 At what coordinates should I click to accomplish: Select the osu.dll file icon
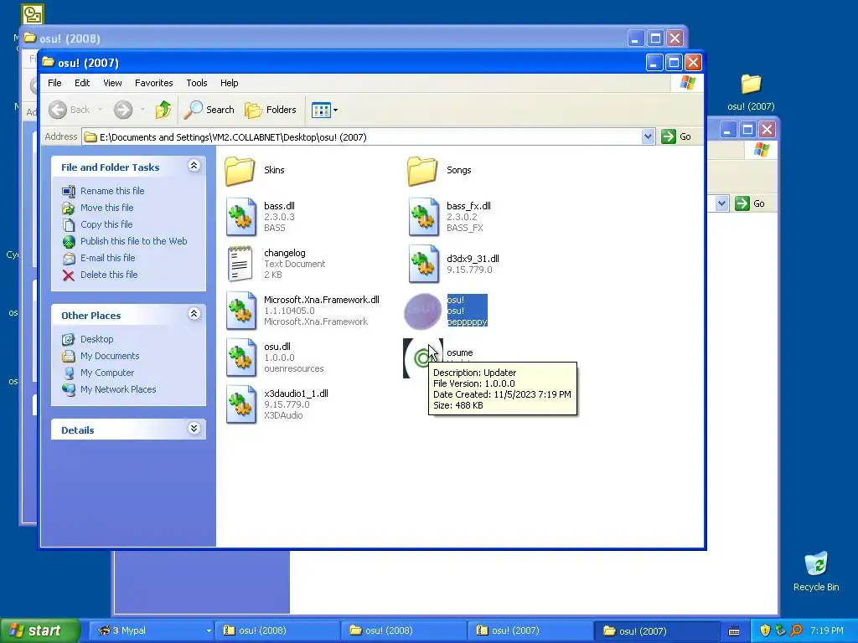tap(240, 358)
